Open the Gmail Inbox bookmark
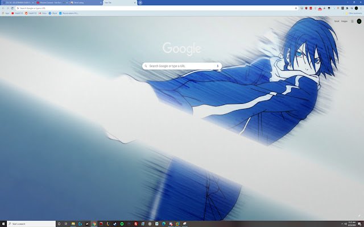364x227 pixels. click(43, 13)
